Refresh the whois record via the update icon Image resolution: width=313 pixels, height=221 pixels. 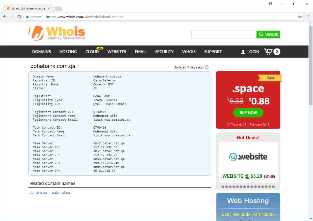pos(207,67)
